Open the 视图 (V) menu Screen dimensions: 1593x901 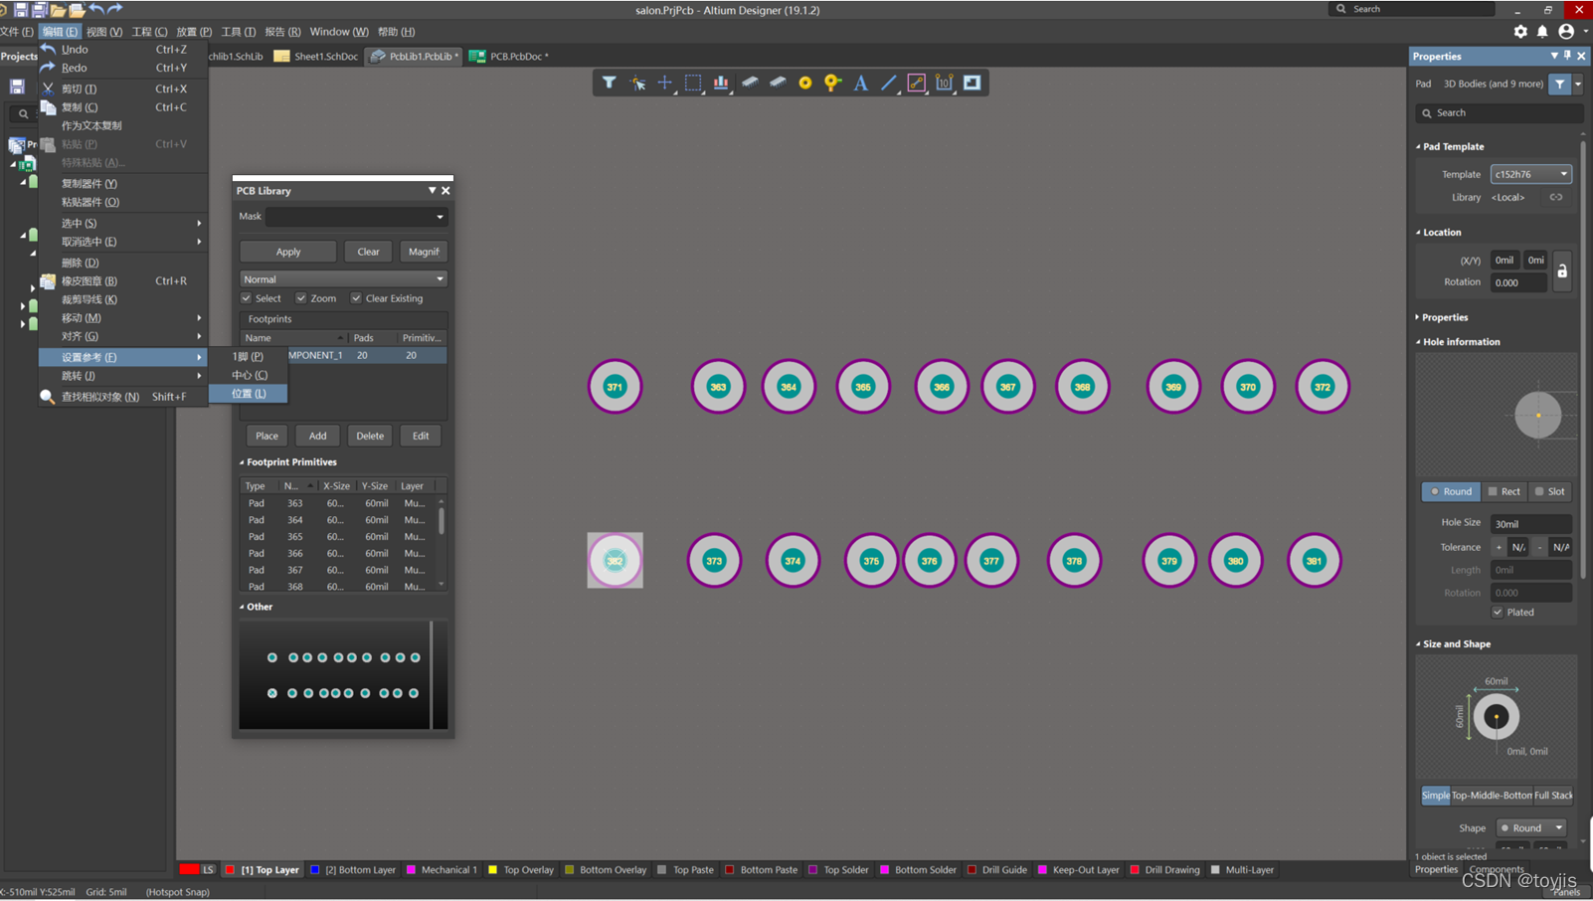click(x=103, y=32)
